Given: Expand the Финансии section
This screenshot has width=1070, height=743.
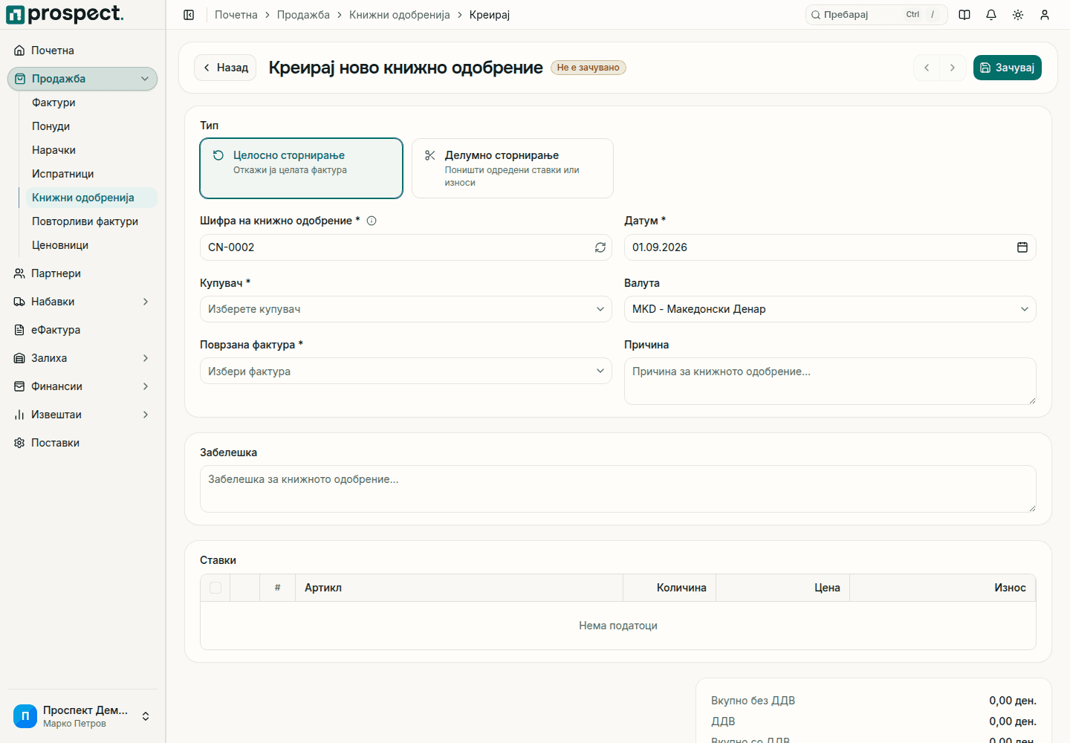Looking at the screenshot, I should coord(82,386).
